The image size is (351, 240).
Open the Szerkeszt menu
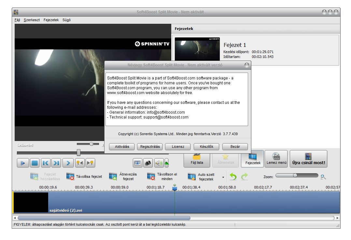pyautogui.click(x=32, y=20)
